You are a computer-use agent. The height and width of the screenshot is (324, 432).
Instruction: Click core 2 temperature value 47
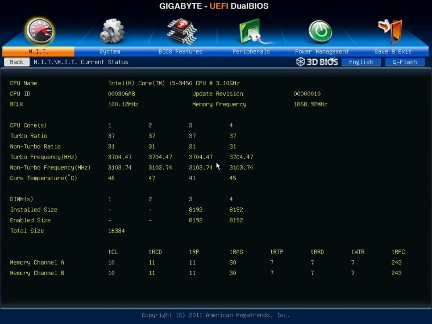pyautogui.click(x=152, y=178)
